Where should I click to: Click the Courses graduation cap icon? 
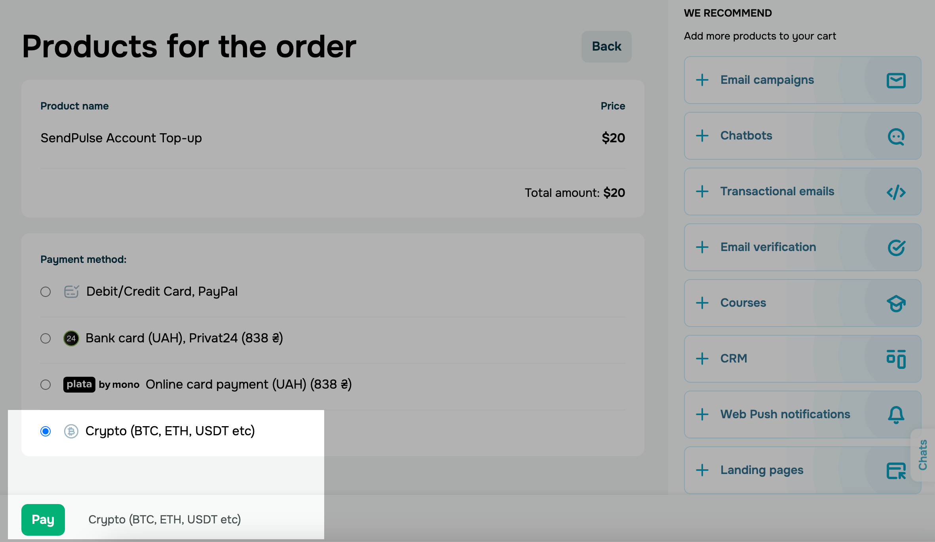tap(896, 304)
